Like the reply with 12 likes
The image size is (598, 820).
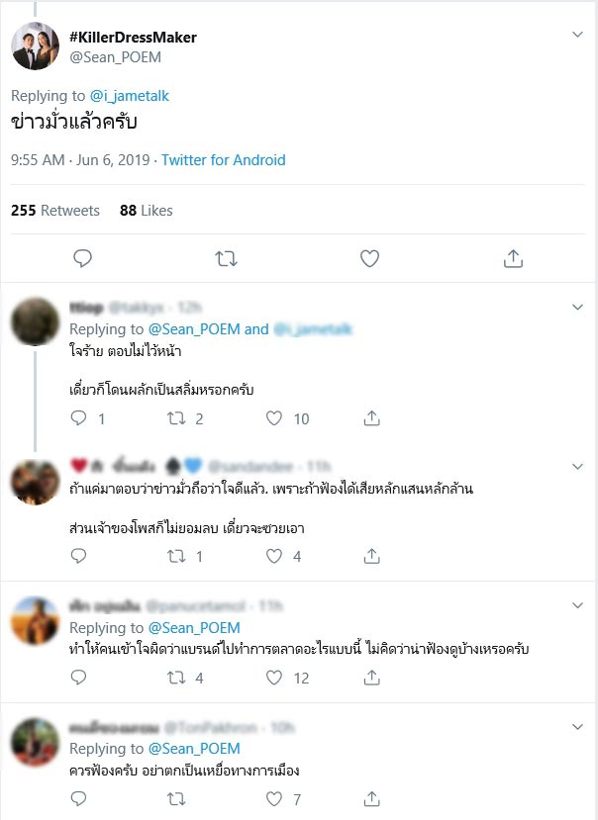pyautogui.click(x=275, y=678)
